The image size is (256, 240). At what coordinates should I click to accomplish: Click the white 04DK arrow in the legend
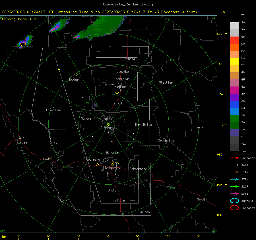tap(234, 165)
